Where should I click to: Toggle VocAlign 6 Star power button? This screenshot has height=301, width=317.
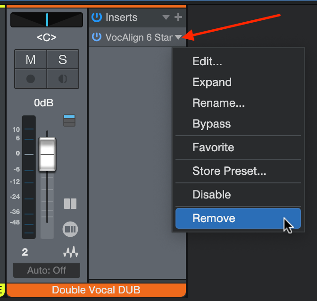tap(97, 37)
